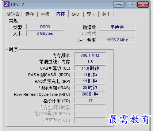Click the empty 内存空闲计时器 field

(90, 107)
